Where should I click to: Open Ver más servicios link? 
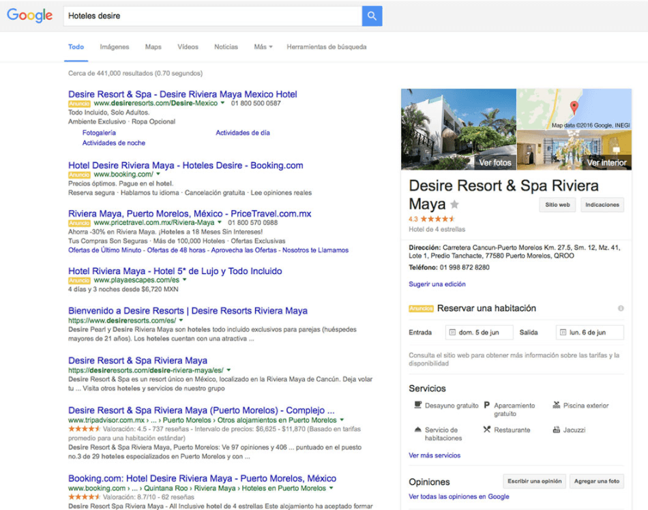(435, 455)
